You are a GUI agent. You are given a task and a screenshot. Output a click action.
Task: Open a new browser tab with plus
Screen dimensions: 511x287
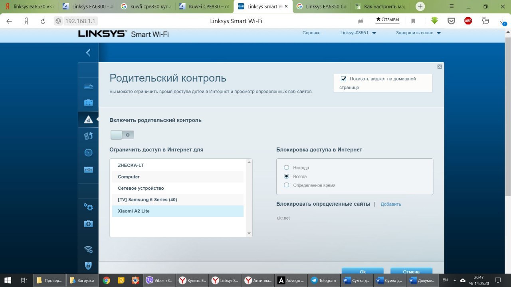point(420,6)
